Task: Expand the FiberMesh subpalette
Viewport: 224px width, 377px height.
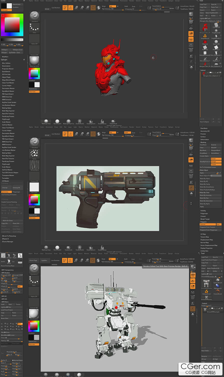Action: coord(204,128)
